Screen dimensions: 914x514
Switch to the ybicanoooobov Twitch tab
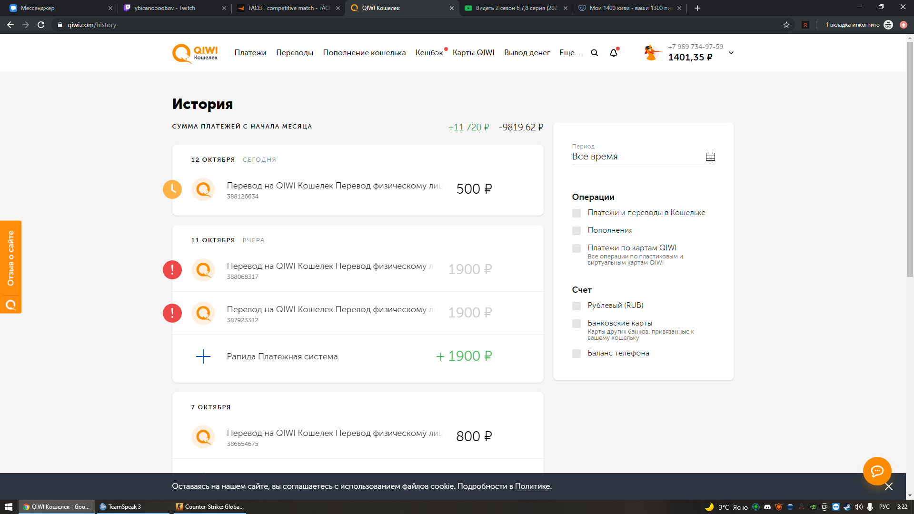(174, 8)
